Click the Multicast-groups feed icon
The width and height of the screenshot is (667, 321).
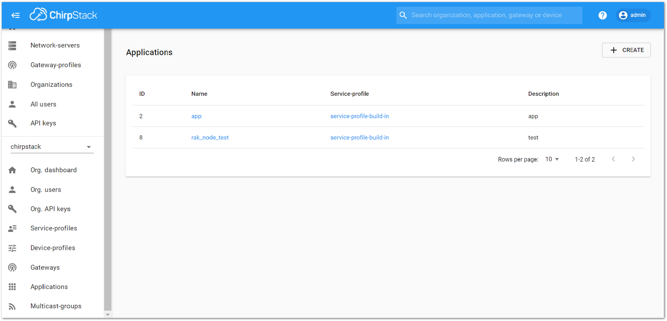click(x=13, y=306)
